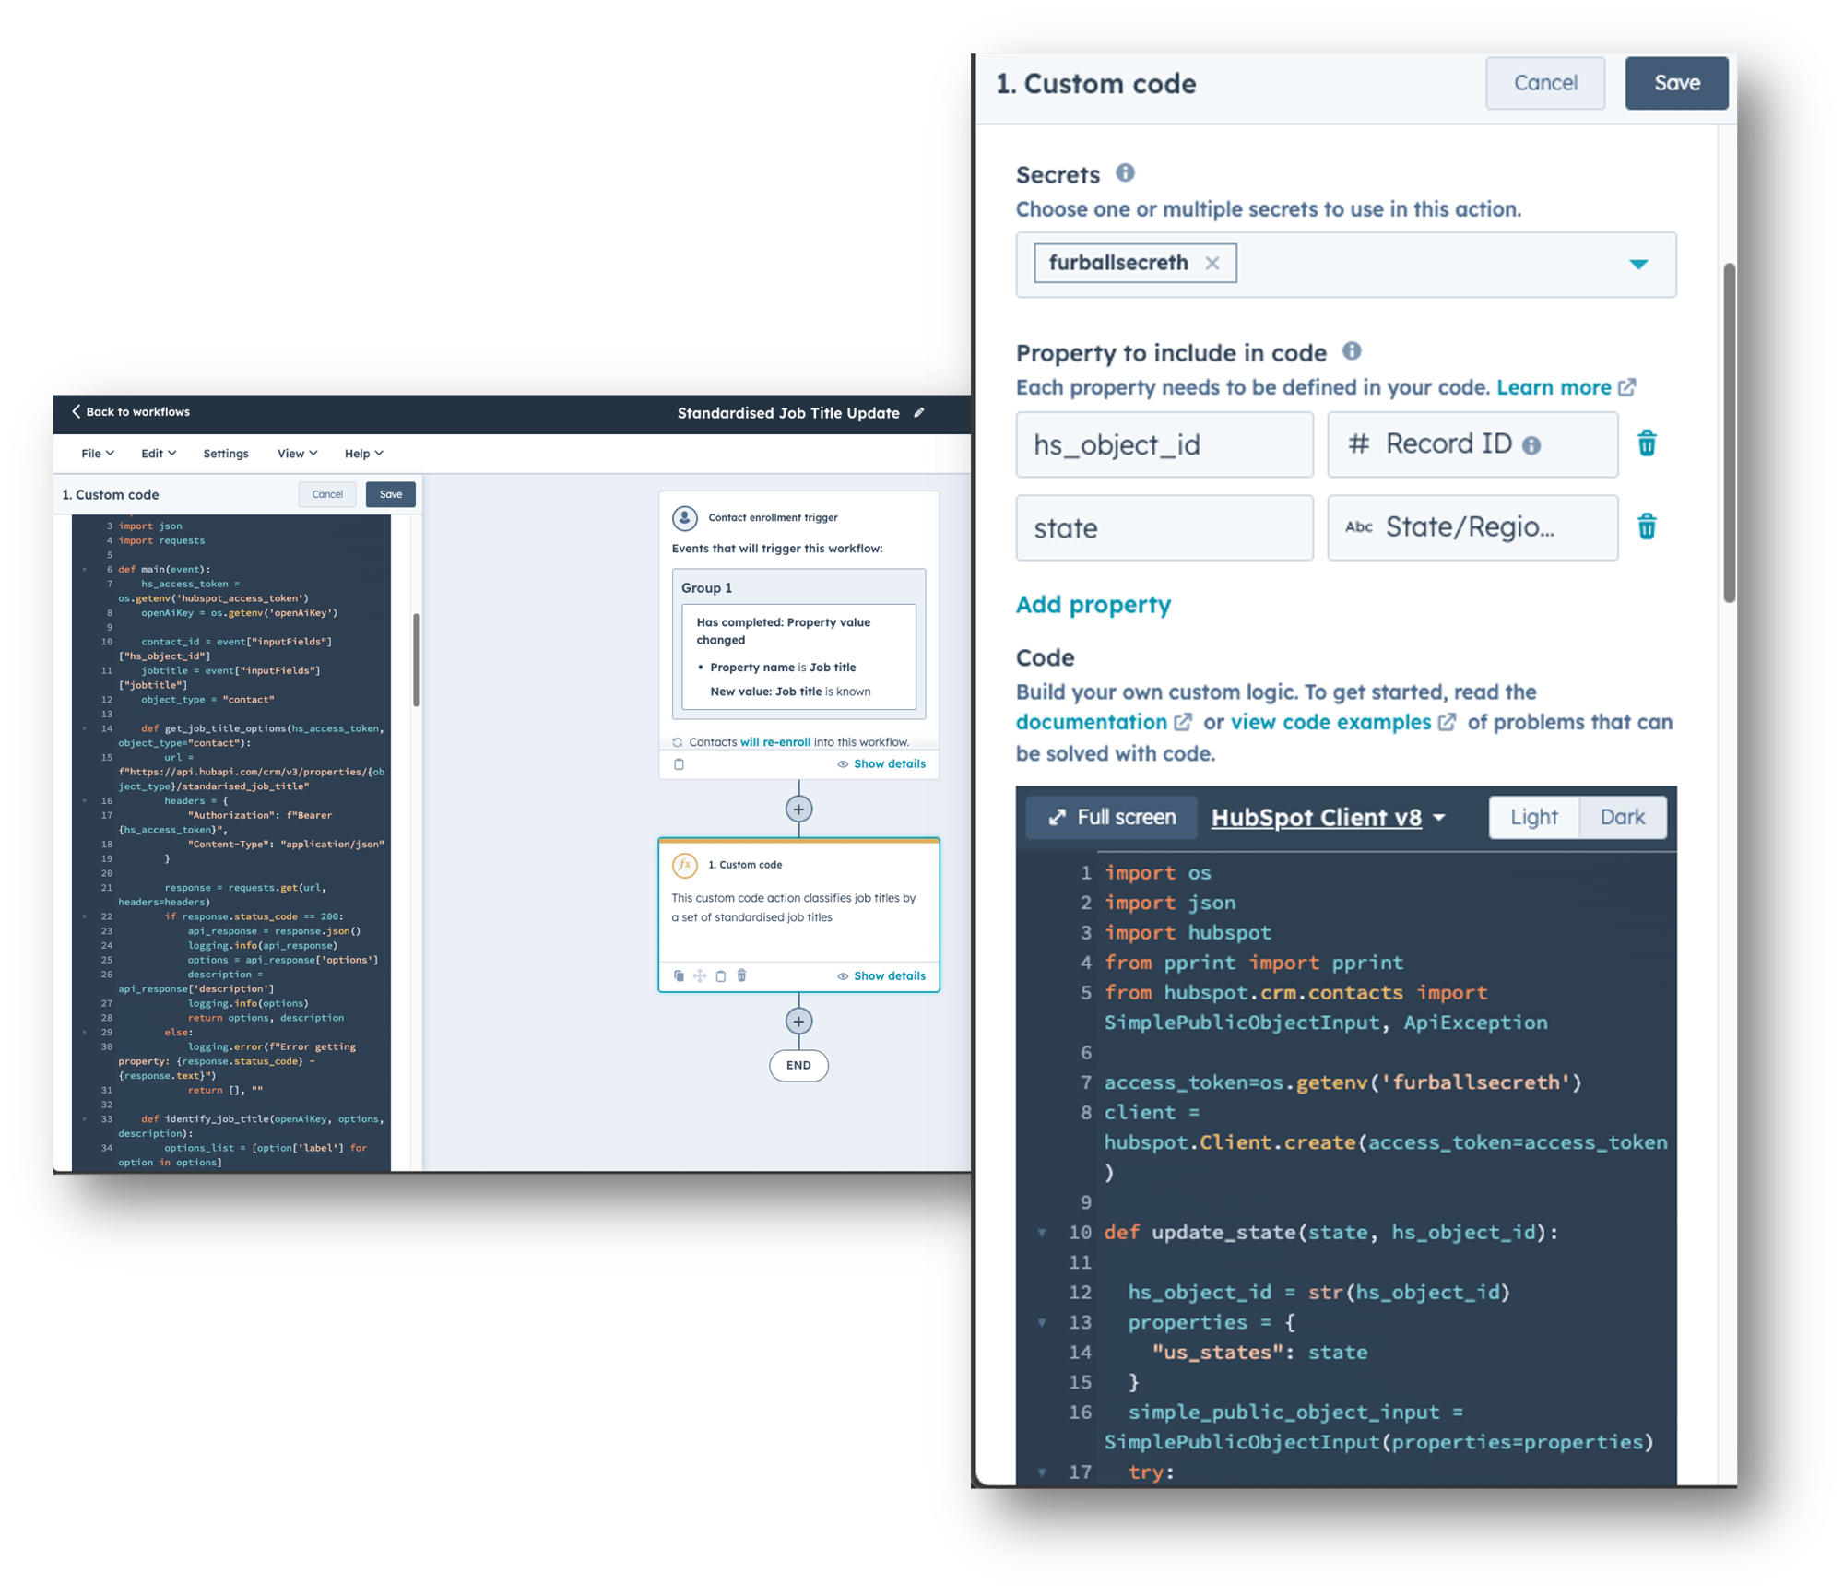
Task: Collapse fold at line 14 in small editor
Action: pyautogui.click(x=85, y=728)
